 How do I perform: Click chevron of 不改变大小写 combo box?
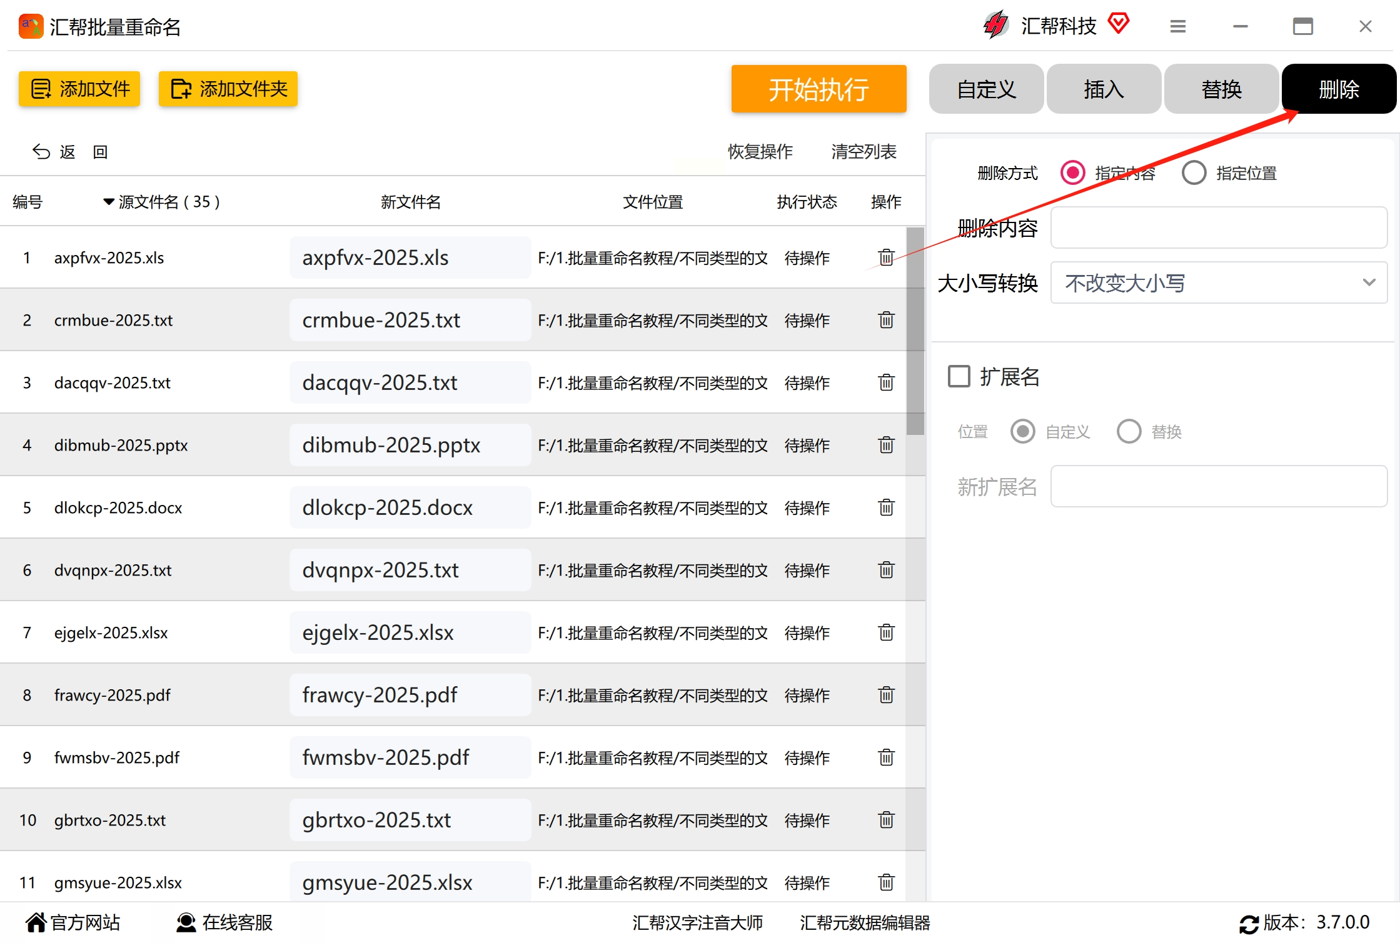[x=1369, y=282]
